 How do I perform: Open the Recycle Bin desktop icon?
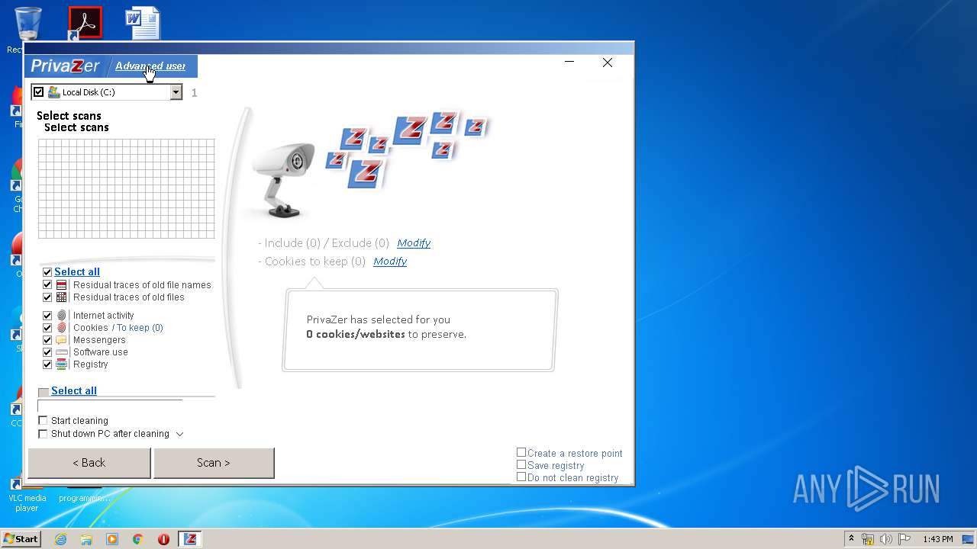[x=27, y=24]
